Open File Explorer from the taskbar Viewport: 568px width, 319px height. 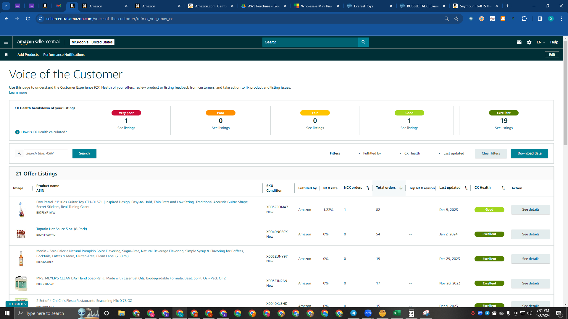(121, 313)
